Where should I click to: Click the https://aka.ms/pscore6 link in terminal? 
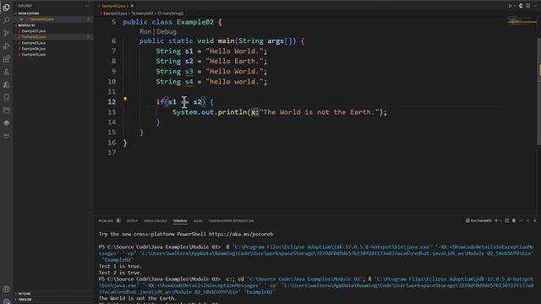[241, 234]
